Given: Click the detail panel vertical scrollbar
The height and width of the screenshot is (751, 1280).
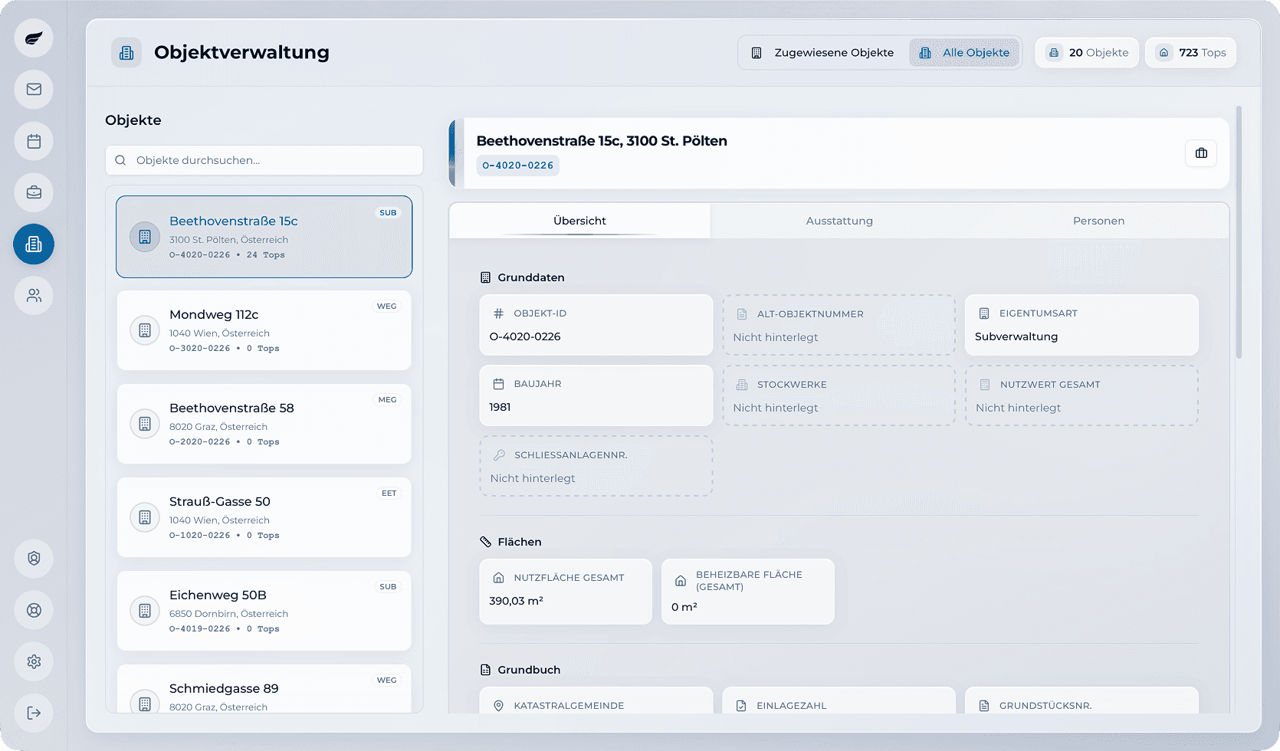Looking at the screenshot, I should click(1239, 232).
